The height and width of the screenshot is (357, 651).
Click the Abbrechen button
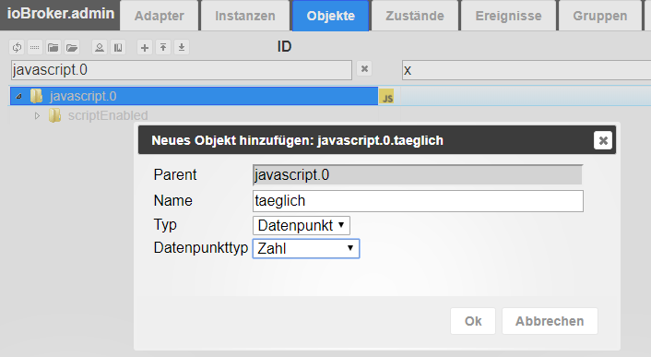pyautogui.click(x=550, y=321)
